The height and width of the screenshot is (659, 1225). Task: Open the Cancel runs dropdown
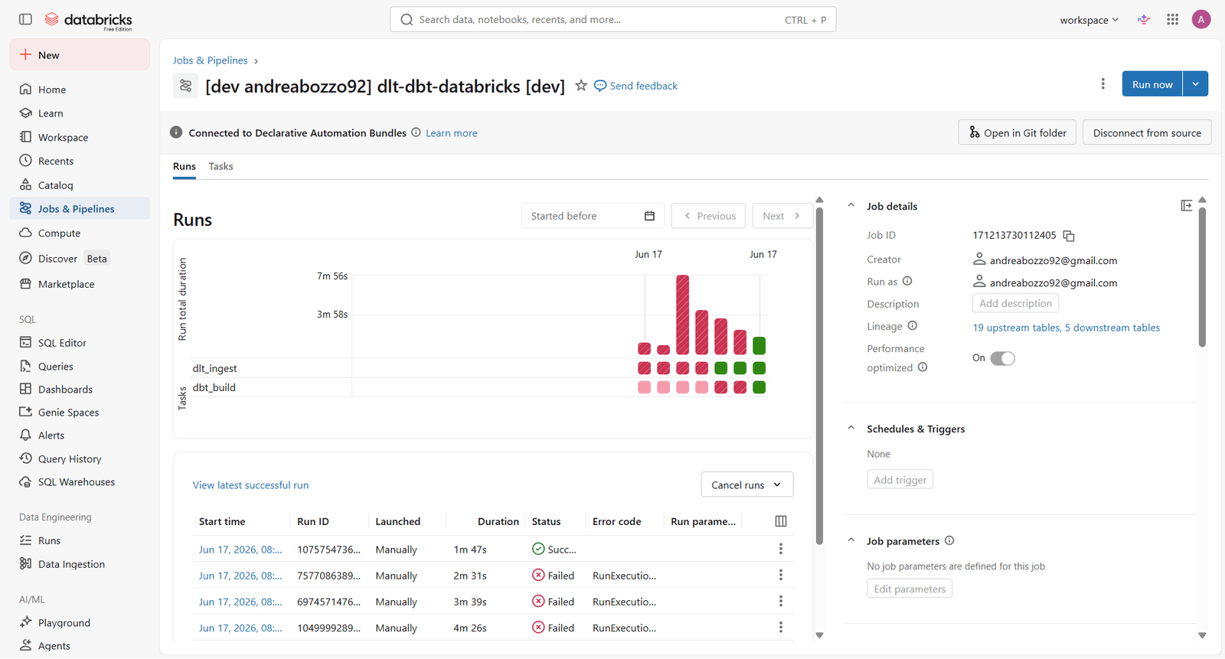click(746, 484)
